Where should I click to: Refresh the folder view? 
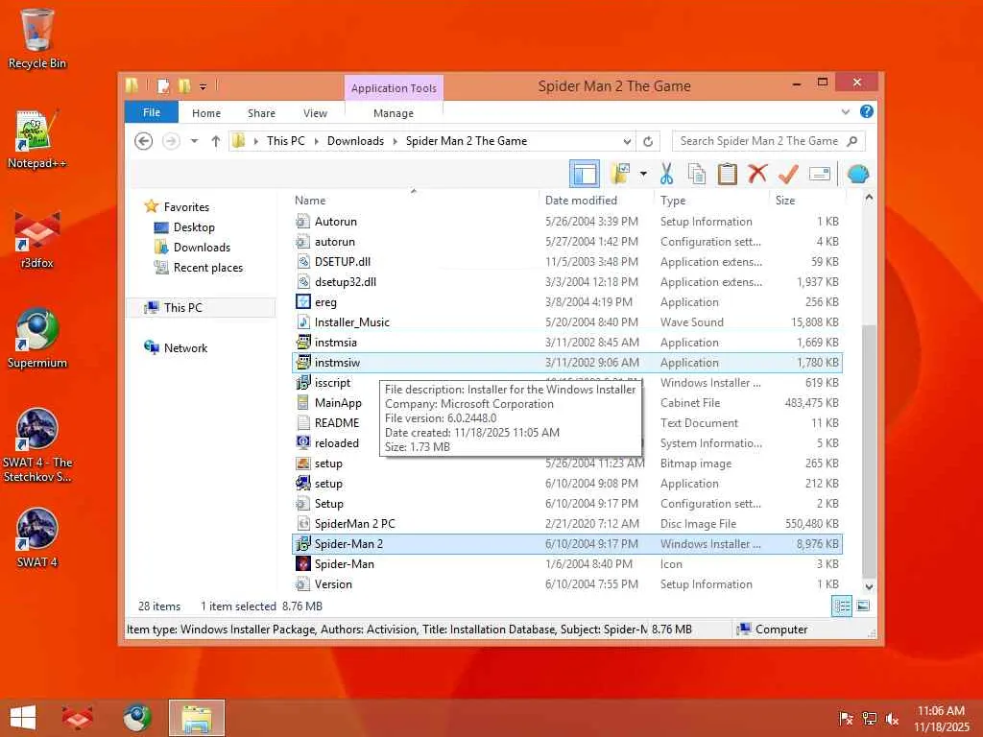pos(648,142)
